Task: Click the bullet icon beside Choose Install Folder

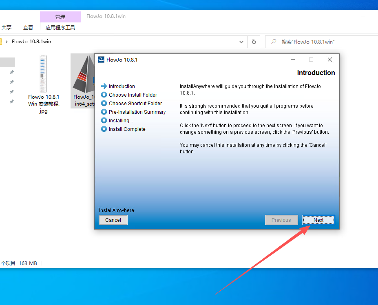Action: pos(104,95)
